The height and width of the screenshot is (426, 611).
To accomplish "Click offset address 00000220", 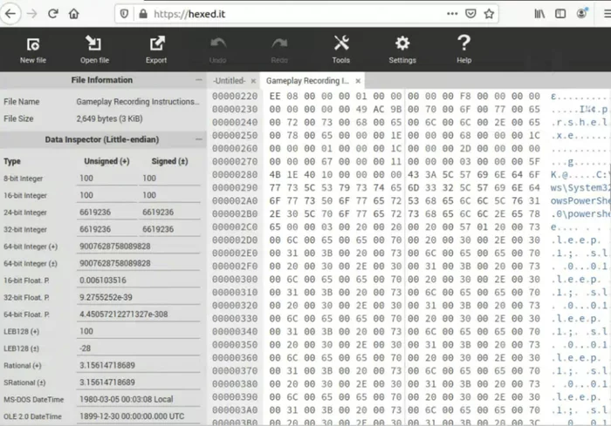I will 235,96.
